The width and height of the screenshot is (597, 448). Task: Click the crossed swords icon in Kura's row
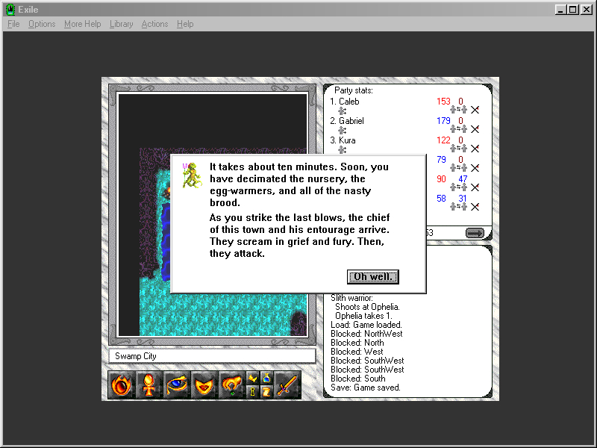pyautogui.click(x=475, y=148)
